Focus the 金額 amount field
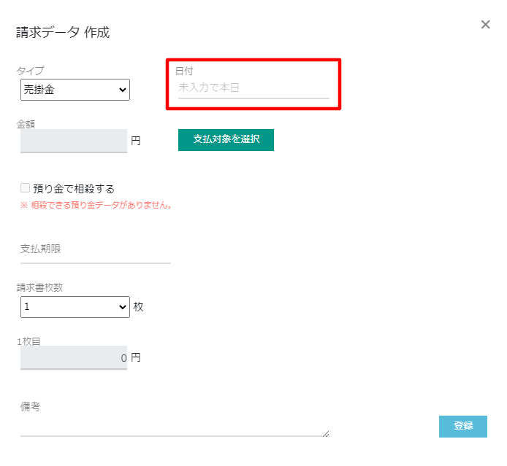 pyautogui.click(x=73, y=141)
